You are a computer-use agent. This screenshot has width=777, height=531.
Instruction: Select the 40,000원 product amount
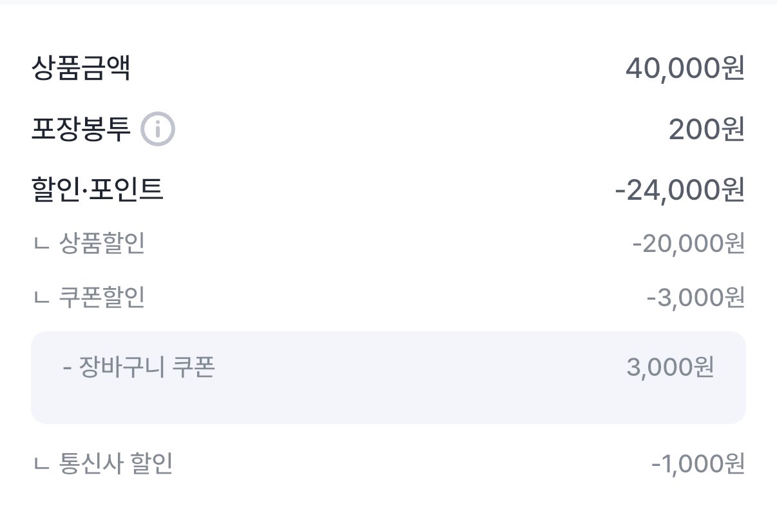(x=684, y=68)
